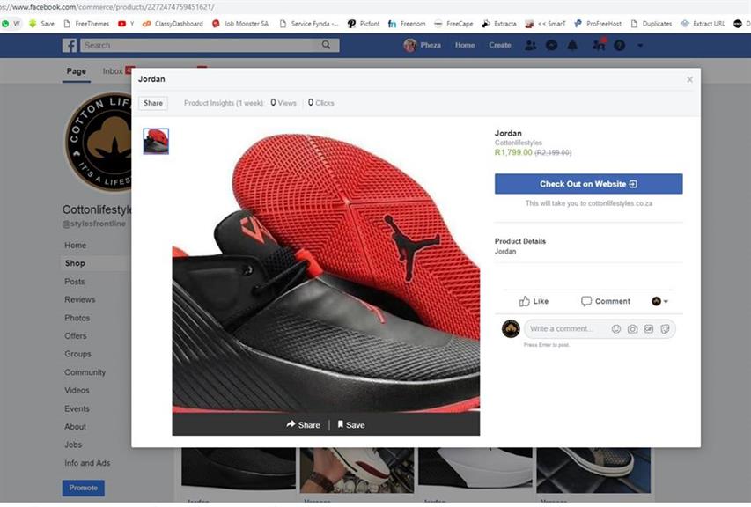This screenshot has width=751, height=507.
Task: Open account menu dropdown arrow
Action: tap(640, 45)
